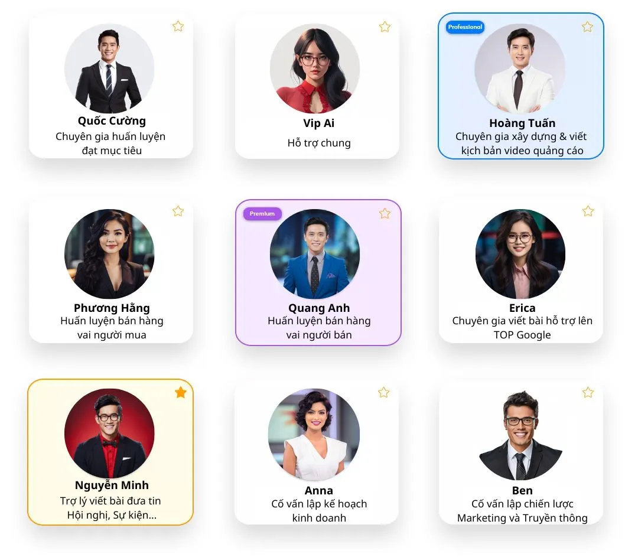Click the Premium badge on Quang Anh

point(262,214)
